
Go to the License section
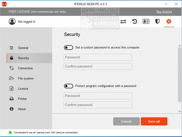point(23,89)
